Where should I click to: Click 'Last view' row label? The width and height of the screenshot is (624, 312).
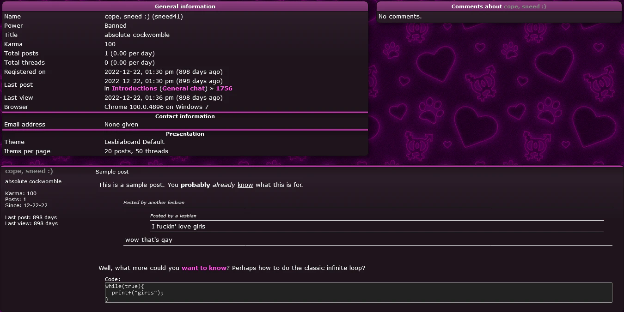[18, 98]
